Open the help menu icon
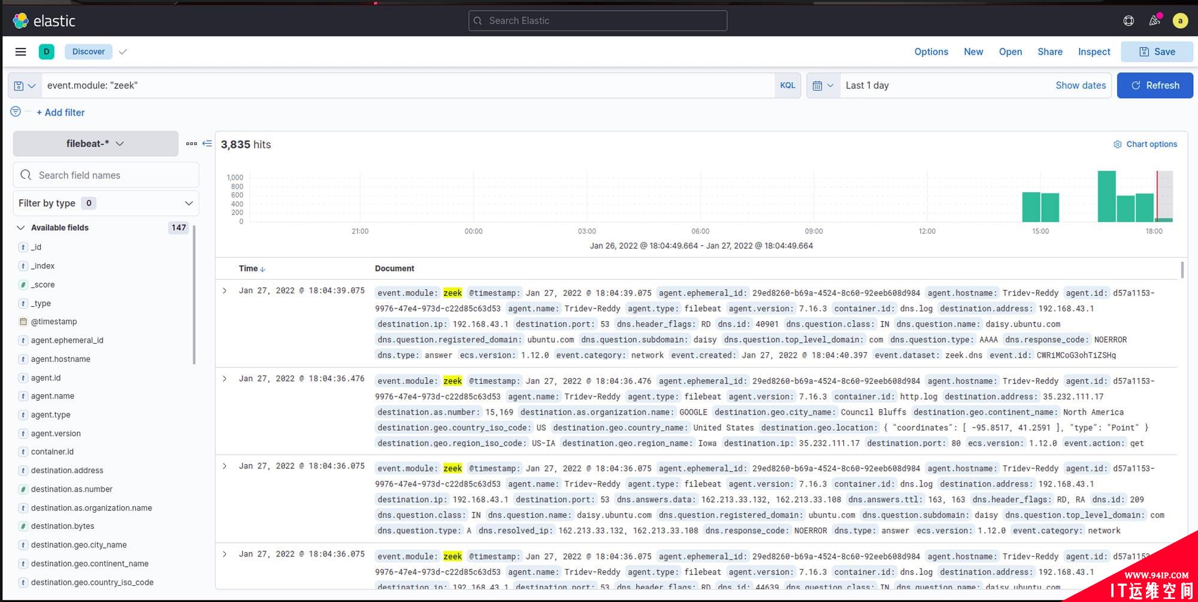 pyautogui.click(x=1129, y=21)
